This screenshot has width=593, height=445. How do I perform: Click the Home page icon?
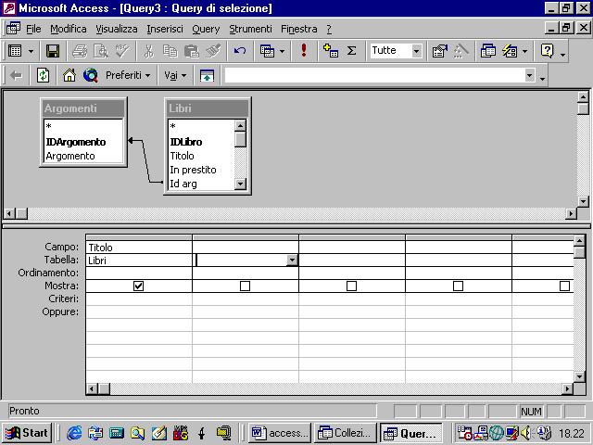69,76
